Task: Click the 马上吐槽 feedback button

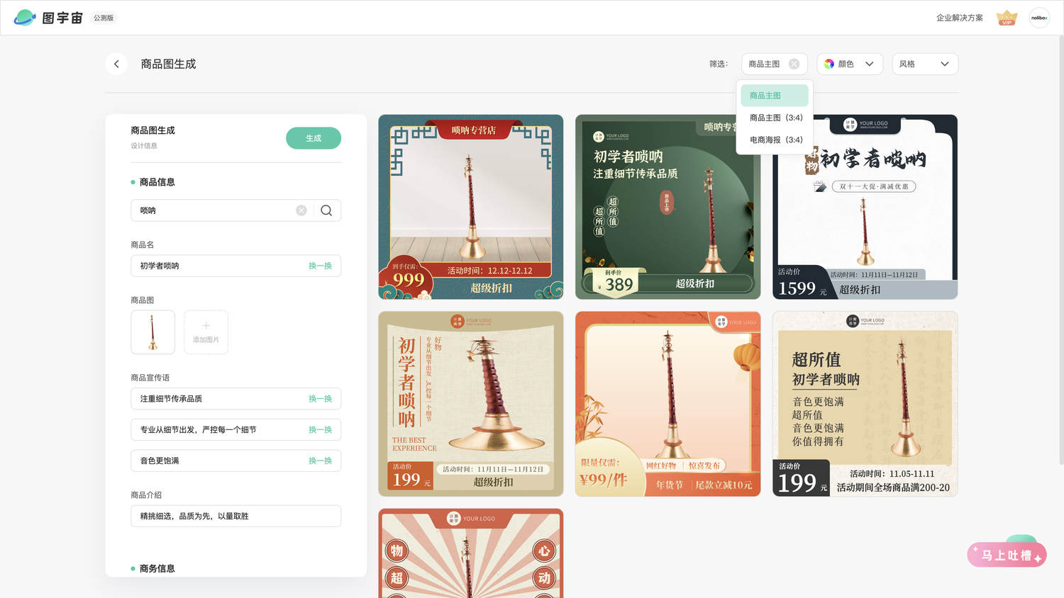Action: [1007, 555]
